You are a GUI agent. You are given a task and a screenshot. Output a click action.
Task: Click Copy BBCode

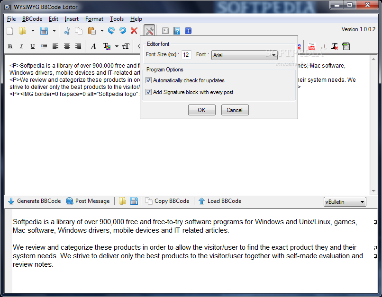167,201
